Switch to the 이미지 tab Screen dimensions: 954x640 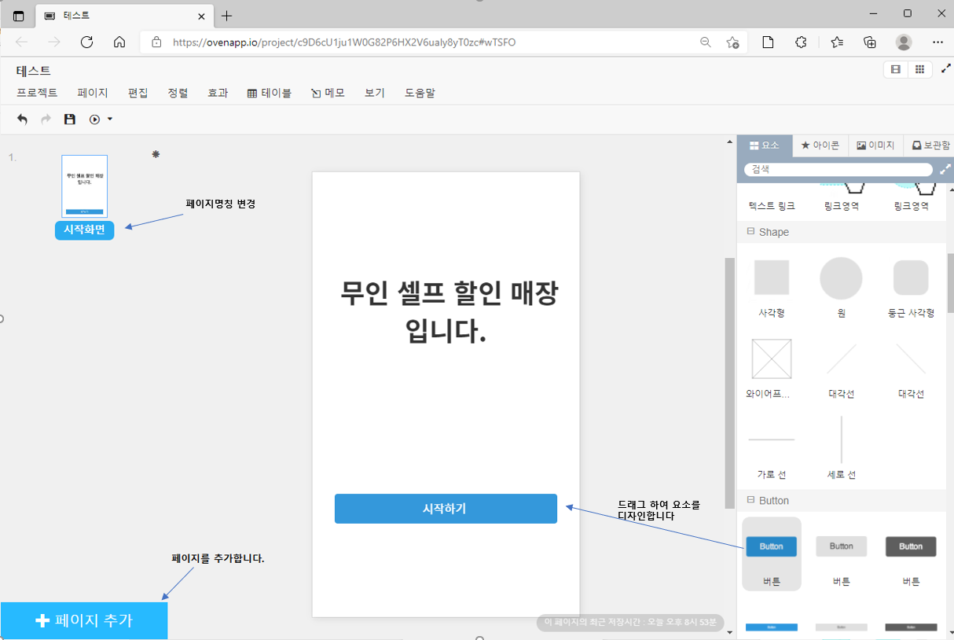click(875, 145)
